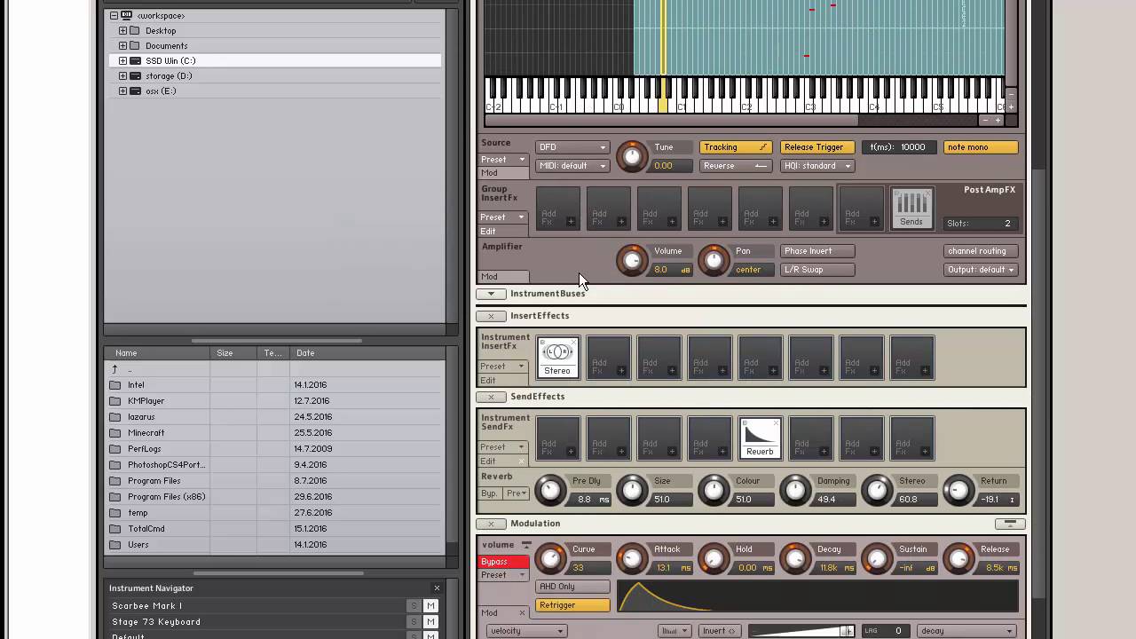Screen dimensions: 1136x639
Task: Open Source Mod tab
Action: (503, 173)
